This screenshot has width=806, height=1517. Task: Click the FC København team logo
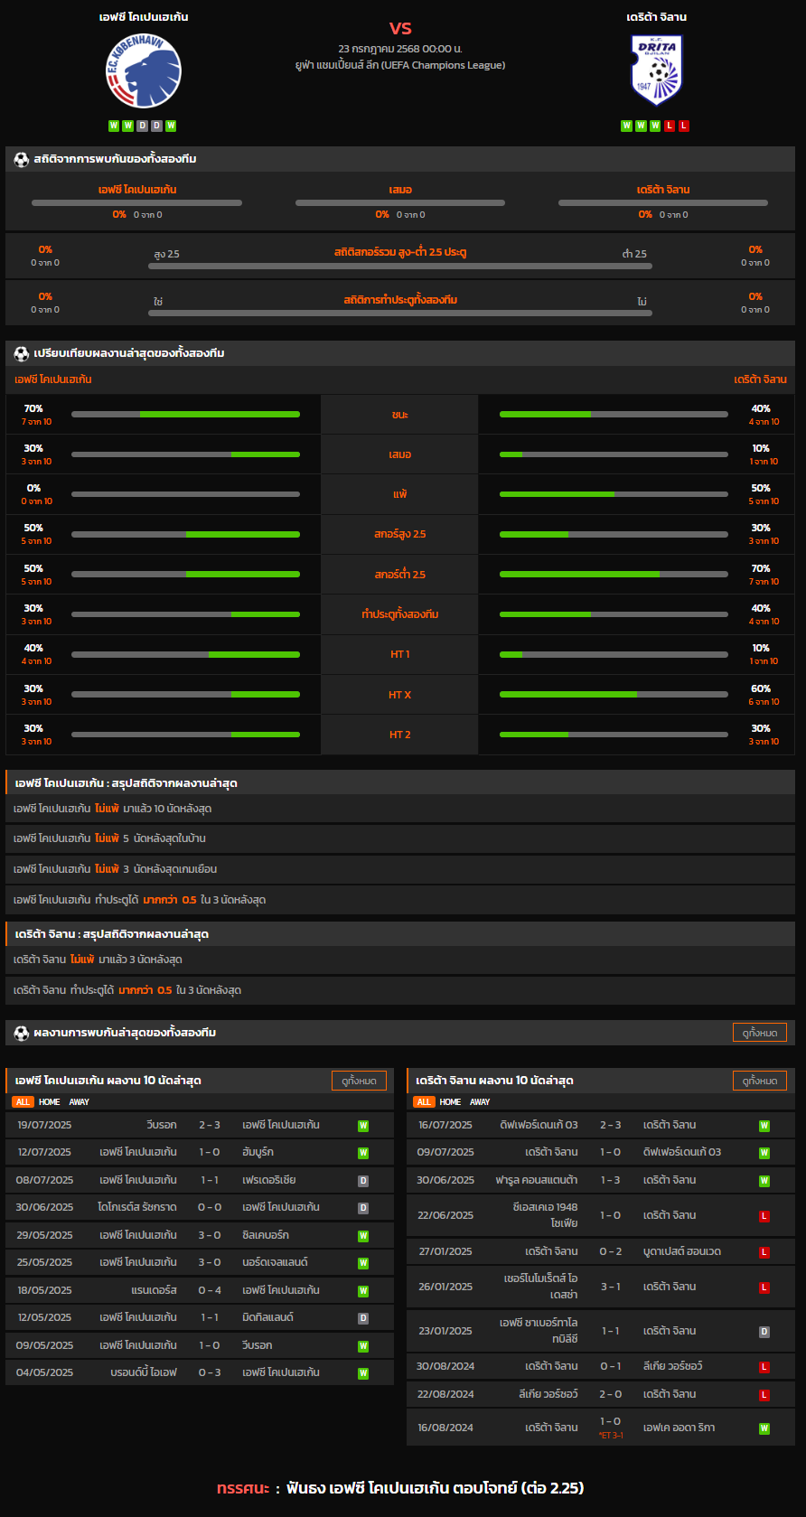pos(144,70)
